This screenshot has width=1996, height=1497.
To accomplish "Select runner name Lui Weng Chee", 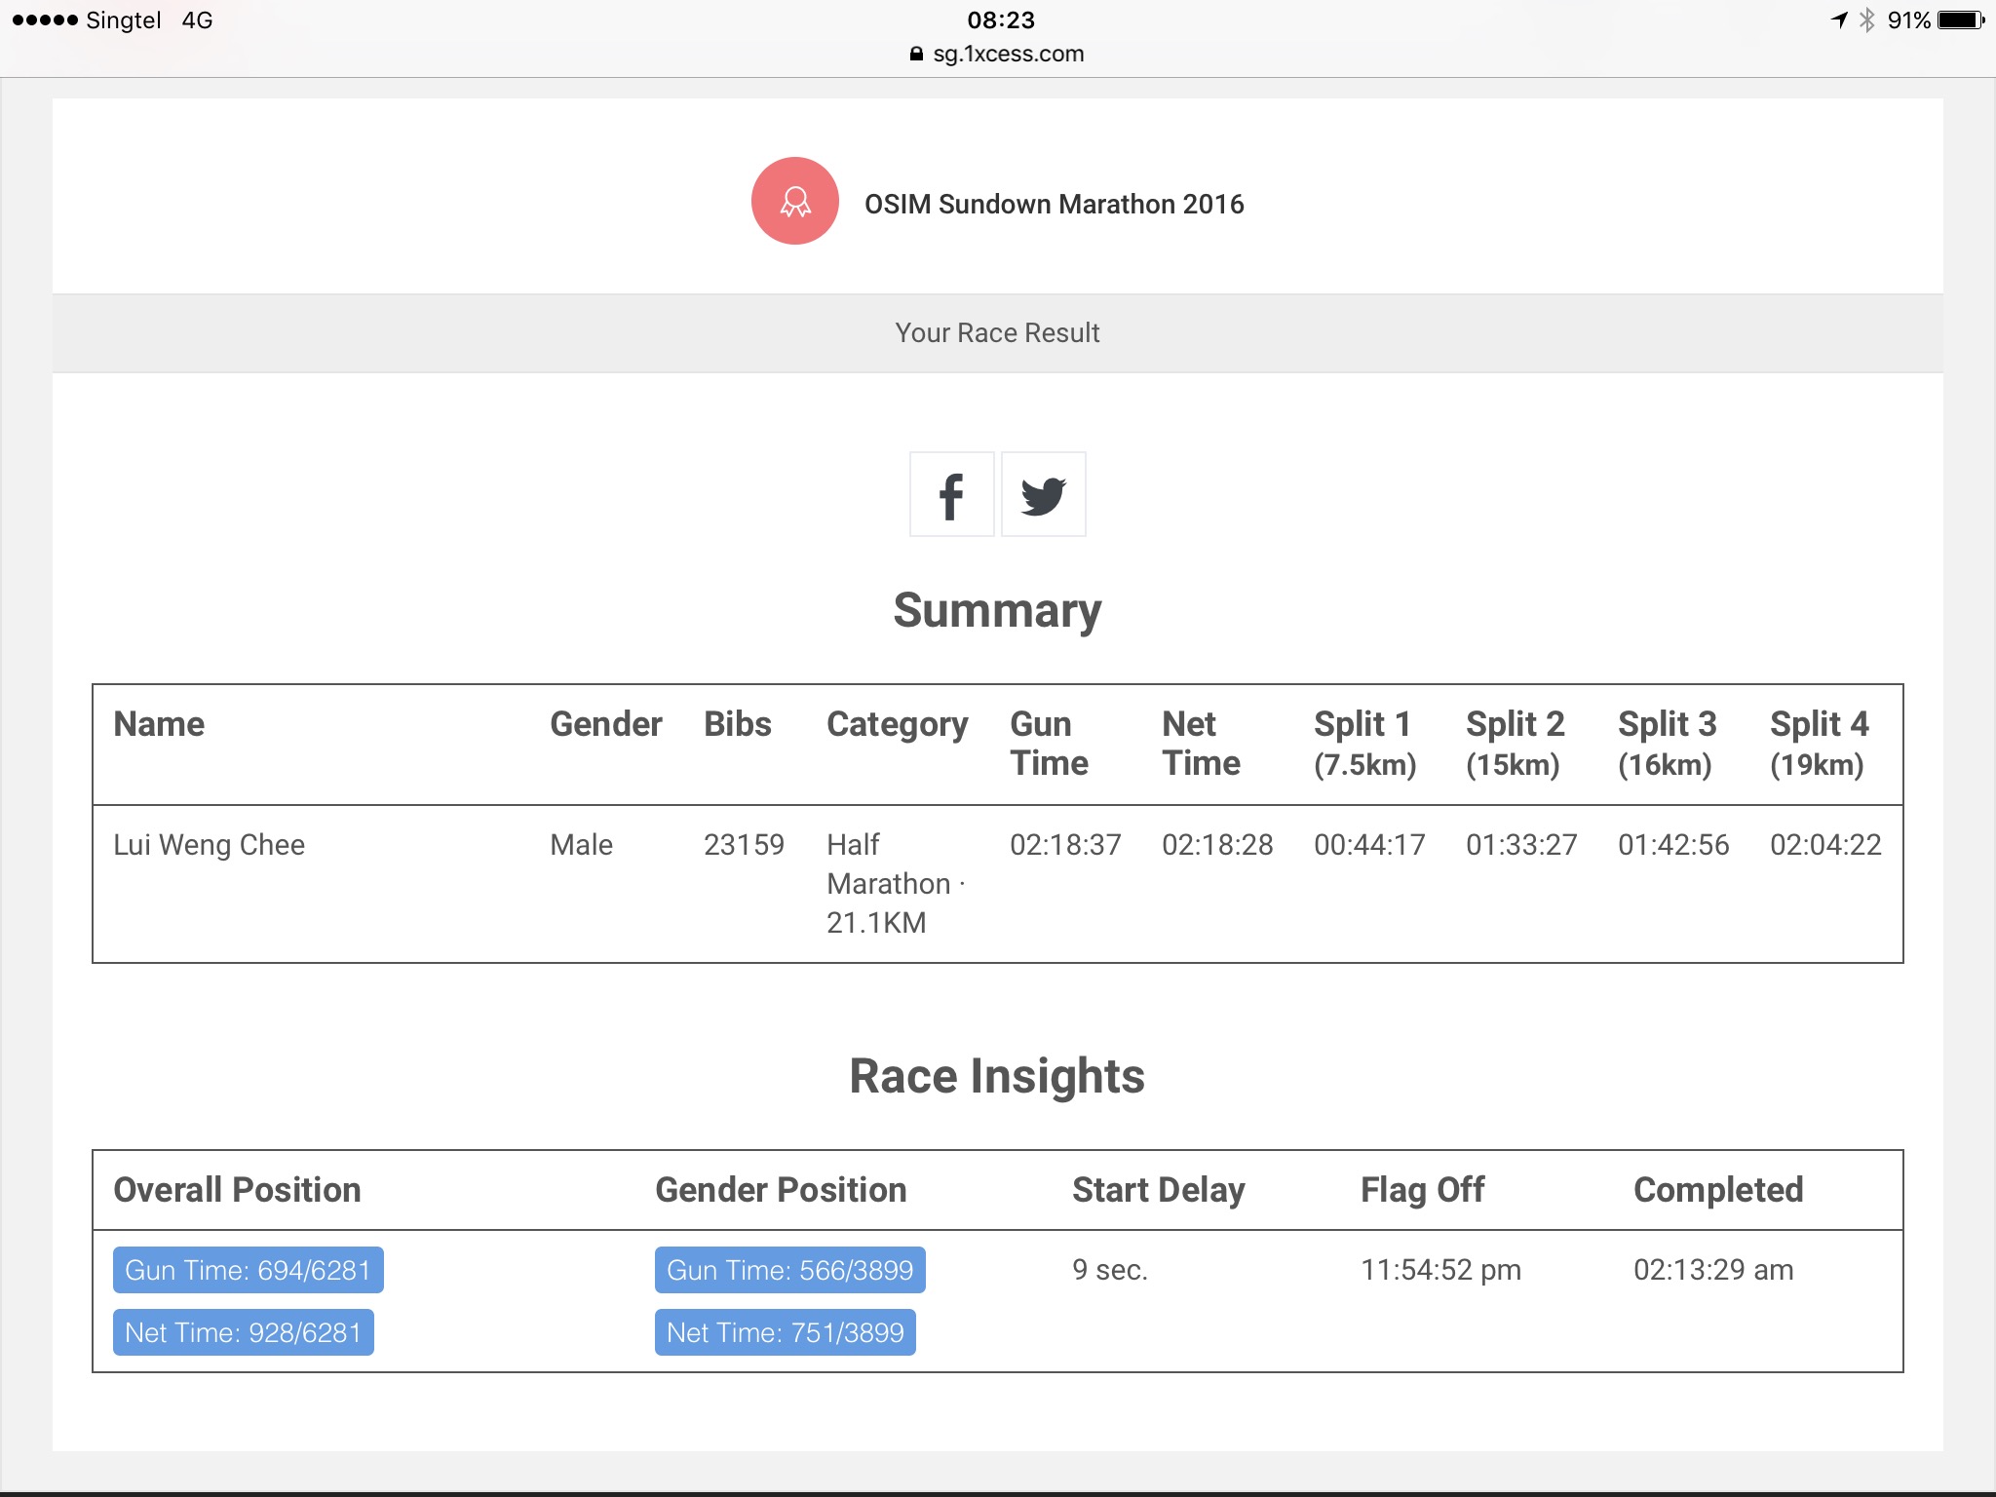I will point(210,844).
